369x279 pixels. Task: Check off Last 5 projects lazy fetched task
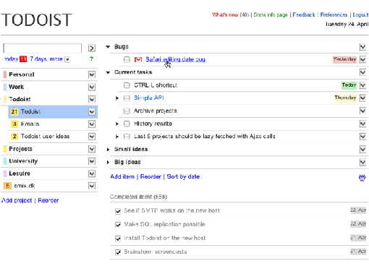coord(127,137)
